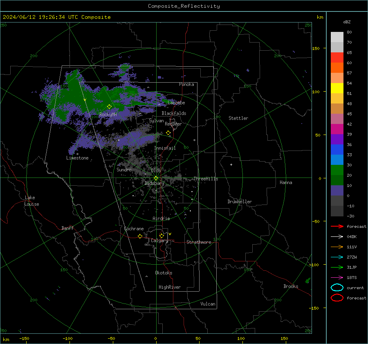Click the yellow diamond marker below Cochrane
368x344 pixels.
tap(140, 236)
